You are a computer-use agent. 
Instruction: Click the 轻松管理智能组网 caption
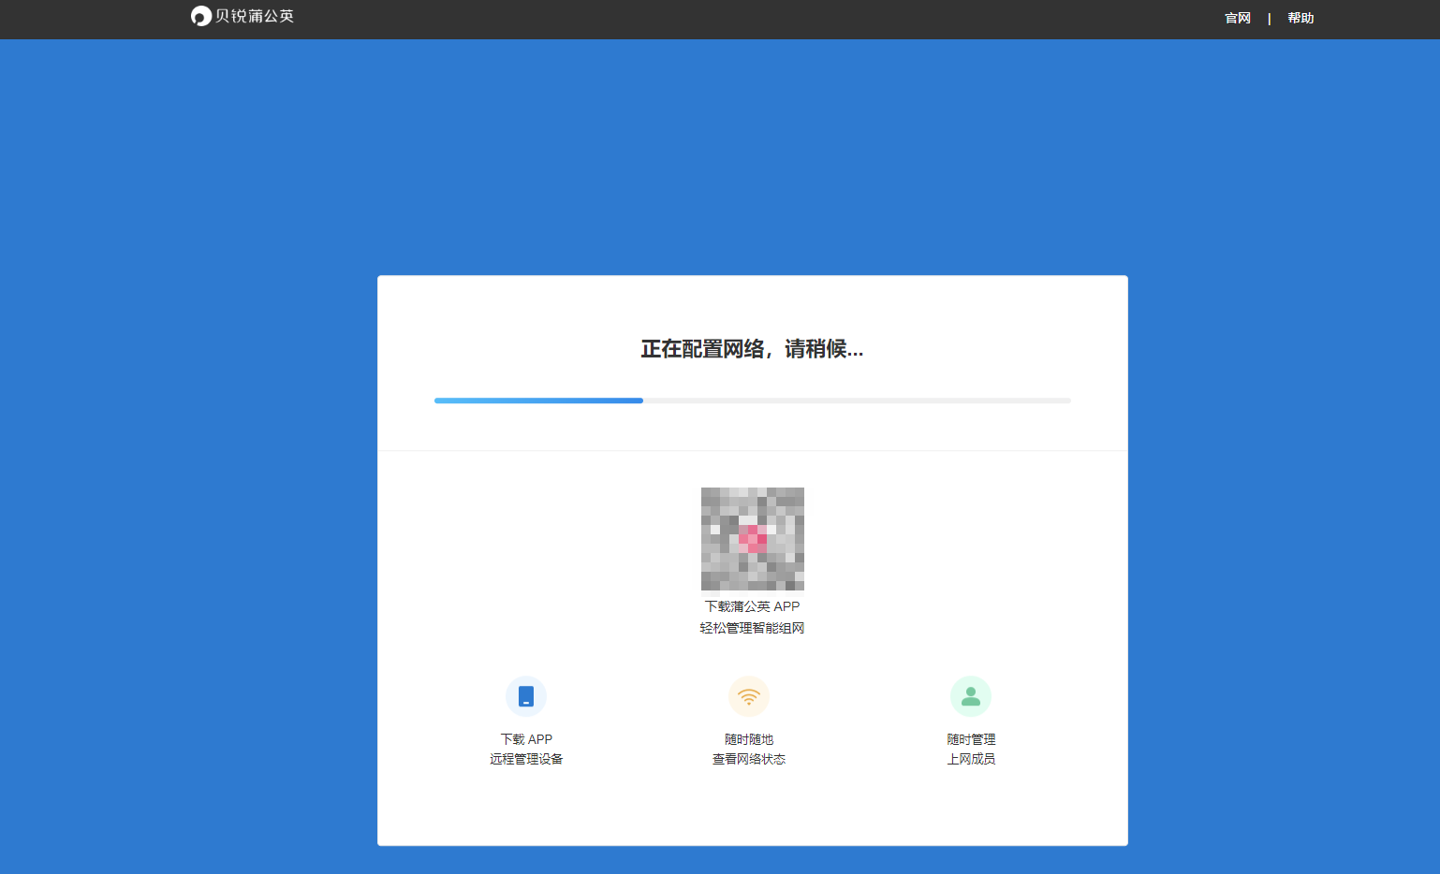(x=752, y=628)
